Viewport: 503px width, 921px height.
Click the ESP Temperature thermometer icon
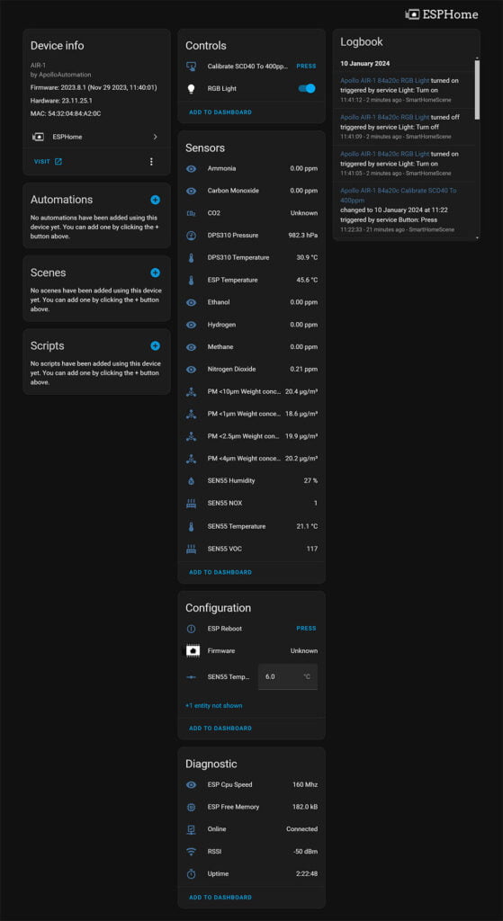[191, 281]
